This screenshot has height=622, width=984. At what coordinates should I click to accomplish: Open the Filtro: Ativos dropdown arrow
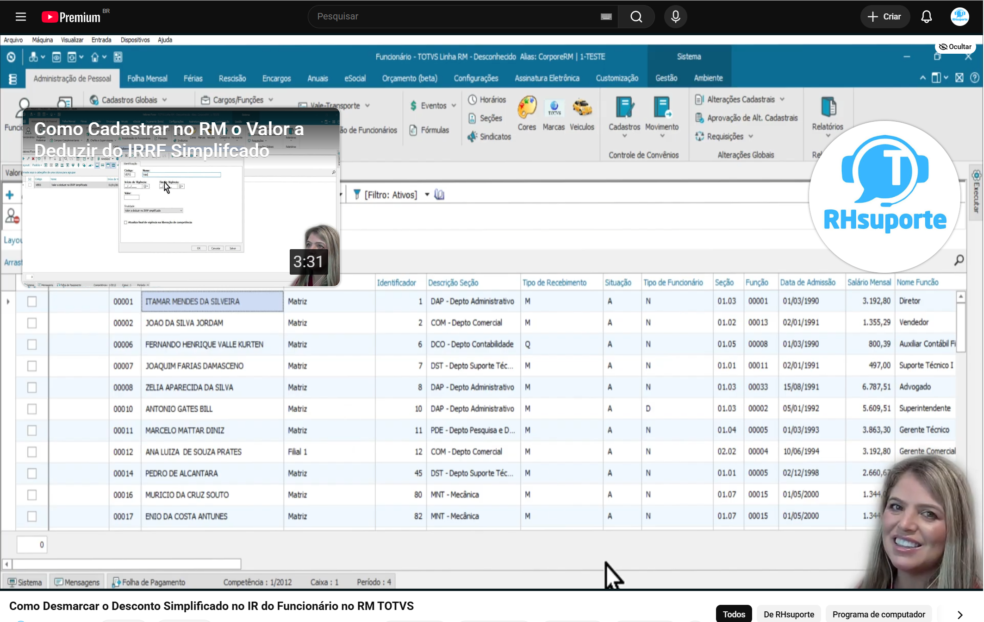[427, 195]
